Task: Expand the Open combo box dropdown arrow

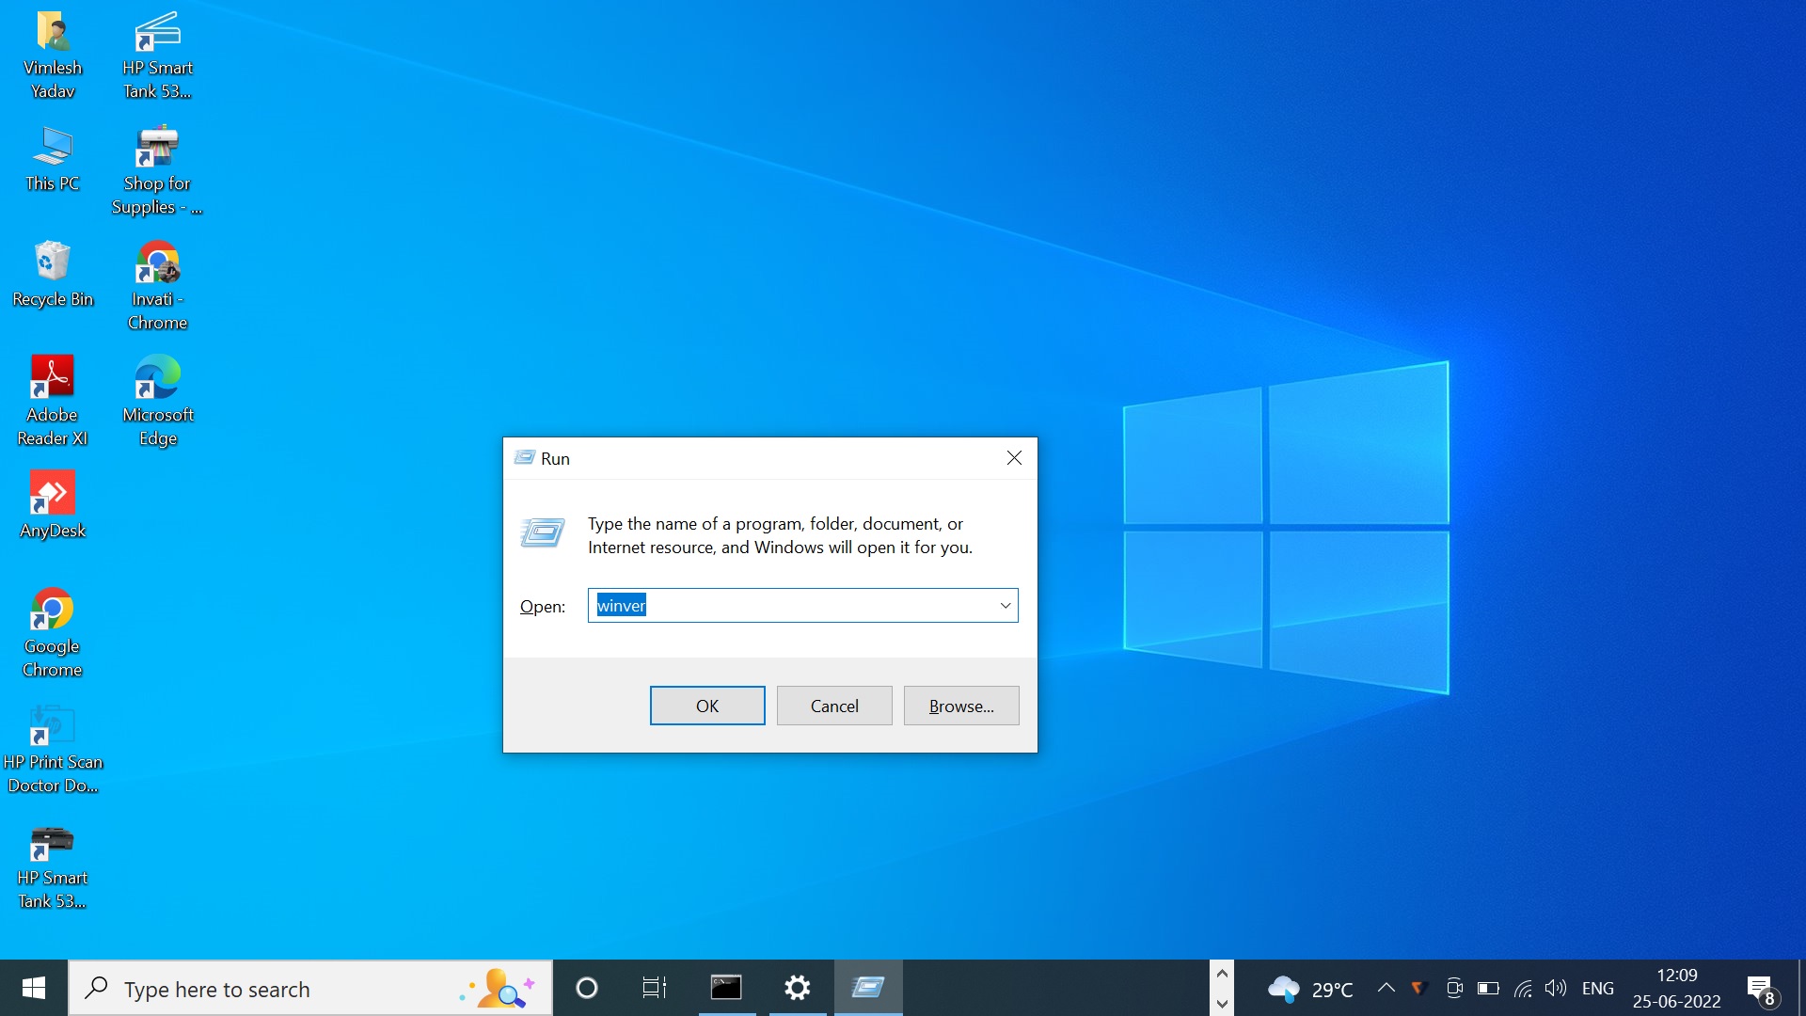Action: click(1005, 605)
